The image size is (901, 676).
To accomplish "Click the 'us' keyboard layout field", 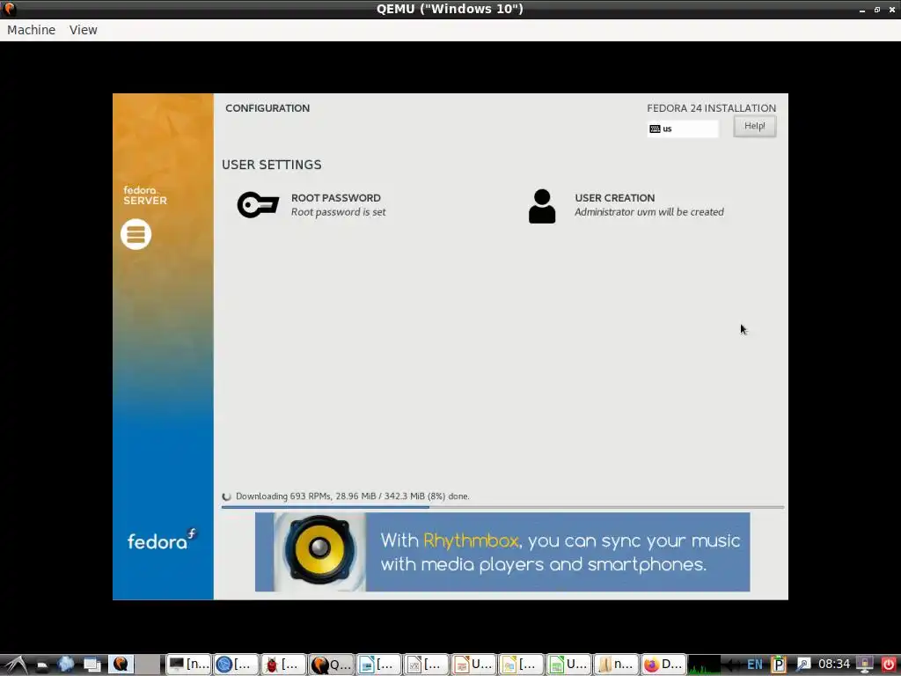I will 683,129.
